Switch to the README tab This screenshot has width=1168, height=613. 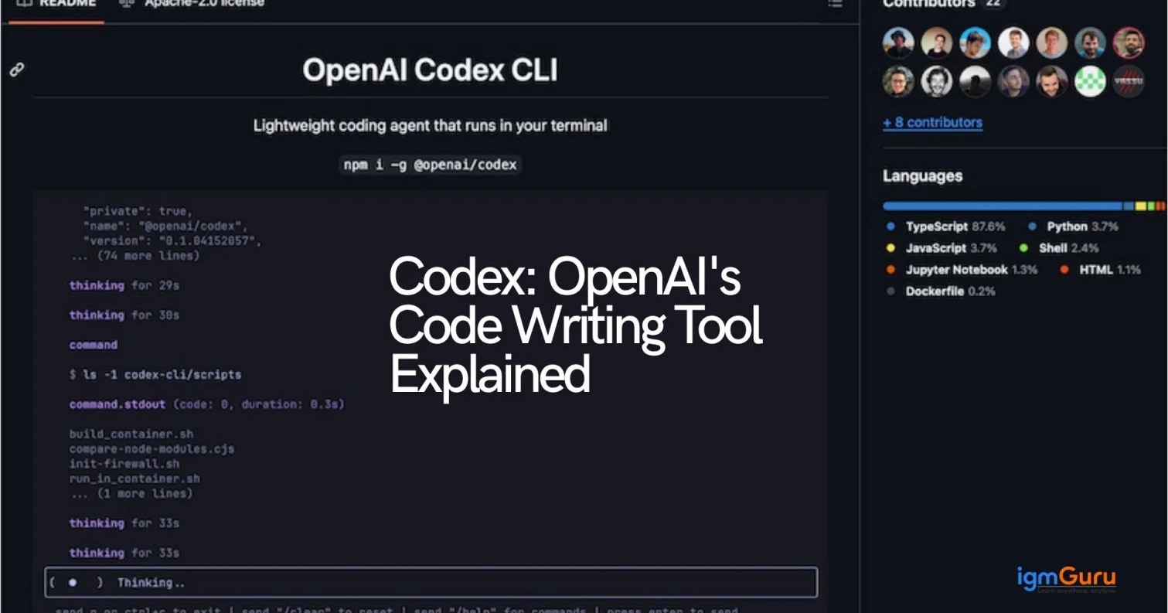(56, 4)
